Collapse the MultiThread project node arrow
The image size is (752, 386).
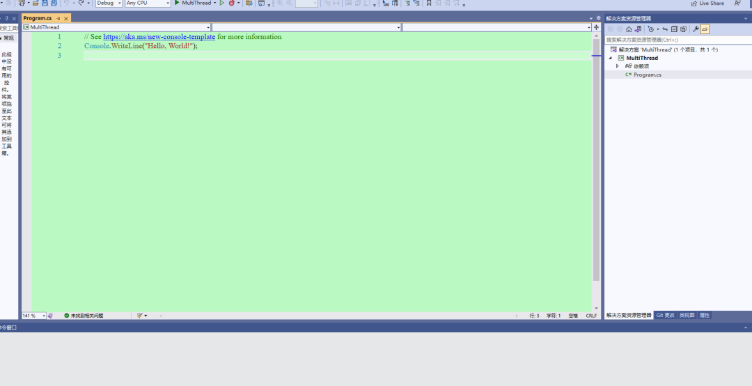tap(611, 58)
